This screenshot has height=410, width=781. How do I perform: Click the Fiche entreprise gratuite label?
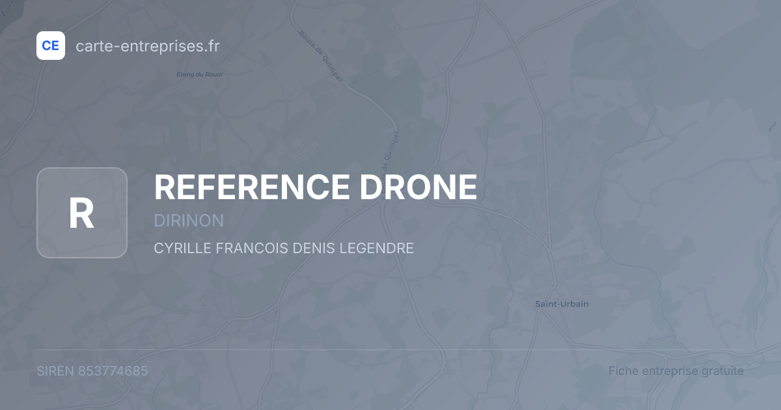(676, 371)
